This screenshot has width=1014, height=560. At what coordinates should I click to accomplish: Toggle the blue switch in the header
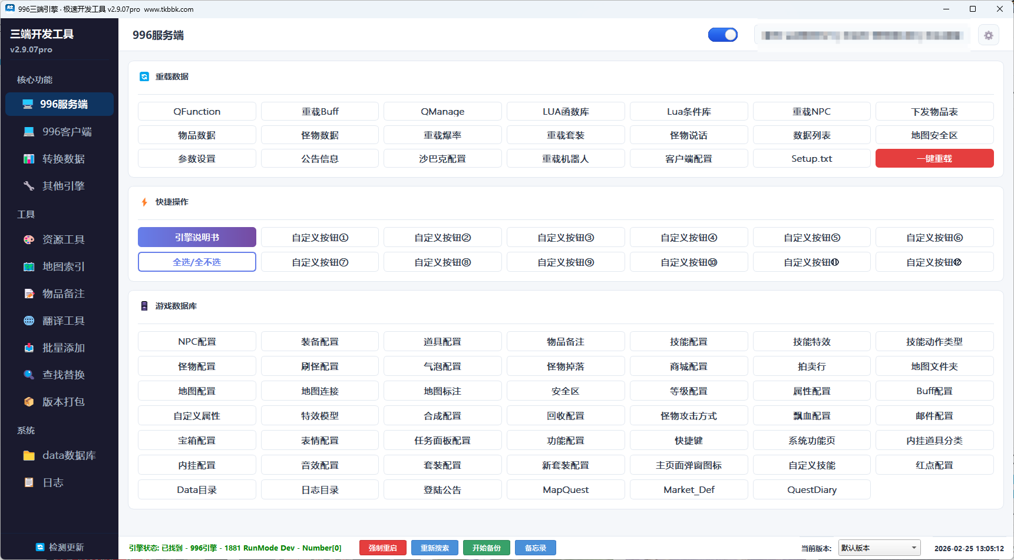tap(723, 35)
